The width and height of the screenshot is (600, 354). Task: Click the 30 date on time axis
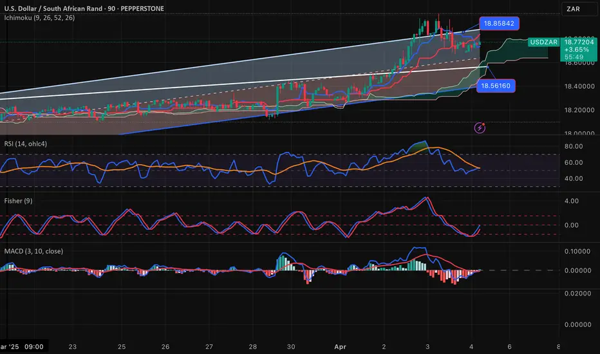click(x=291, y=347)
